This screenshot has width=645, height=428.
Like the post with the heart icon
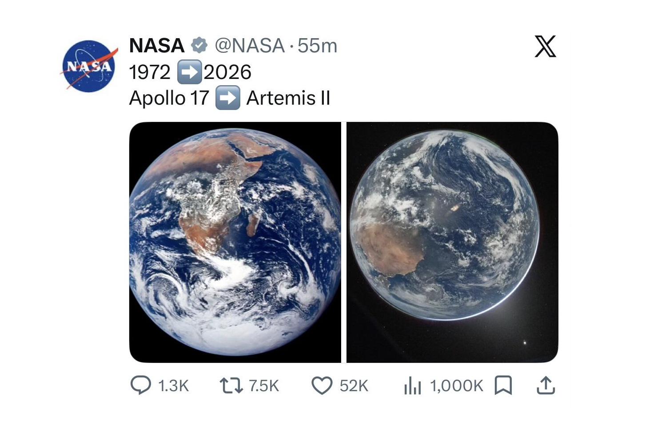click(x=322, y=385)
